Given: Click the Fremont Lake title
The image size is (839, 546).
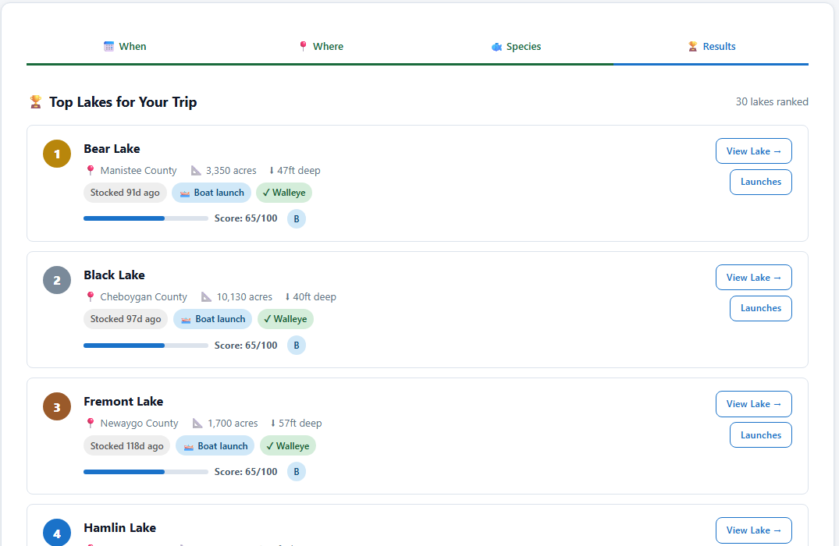Looking at the screenshot, I should pos(123,402).
